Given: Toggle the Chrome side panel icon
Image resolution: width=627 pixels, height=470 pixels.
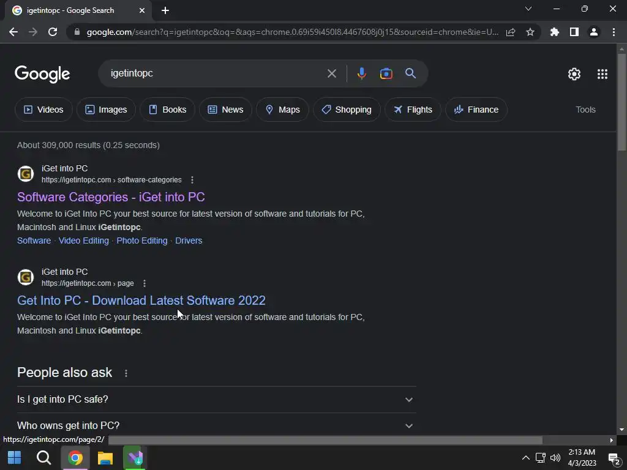Looking at the screenshot, I should pos(574,32).
